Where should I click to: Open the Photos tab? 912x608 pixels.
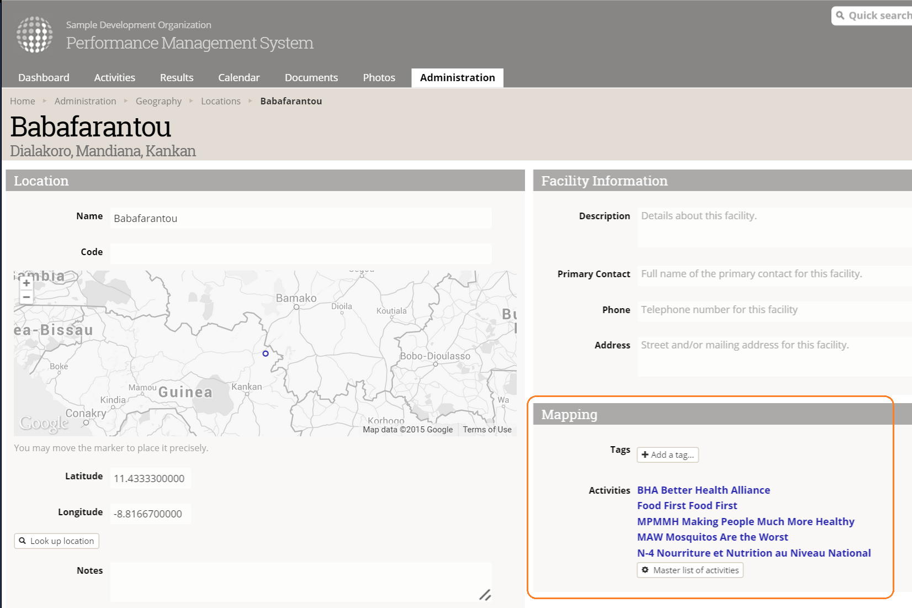pos(379,78)
